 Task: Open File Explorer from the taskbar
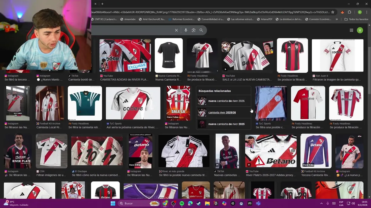[x=207, y=203]
